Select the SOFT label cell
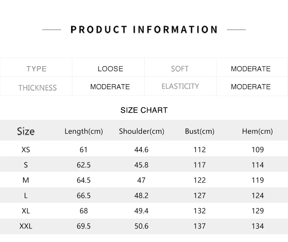 click(180, 68)
